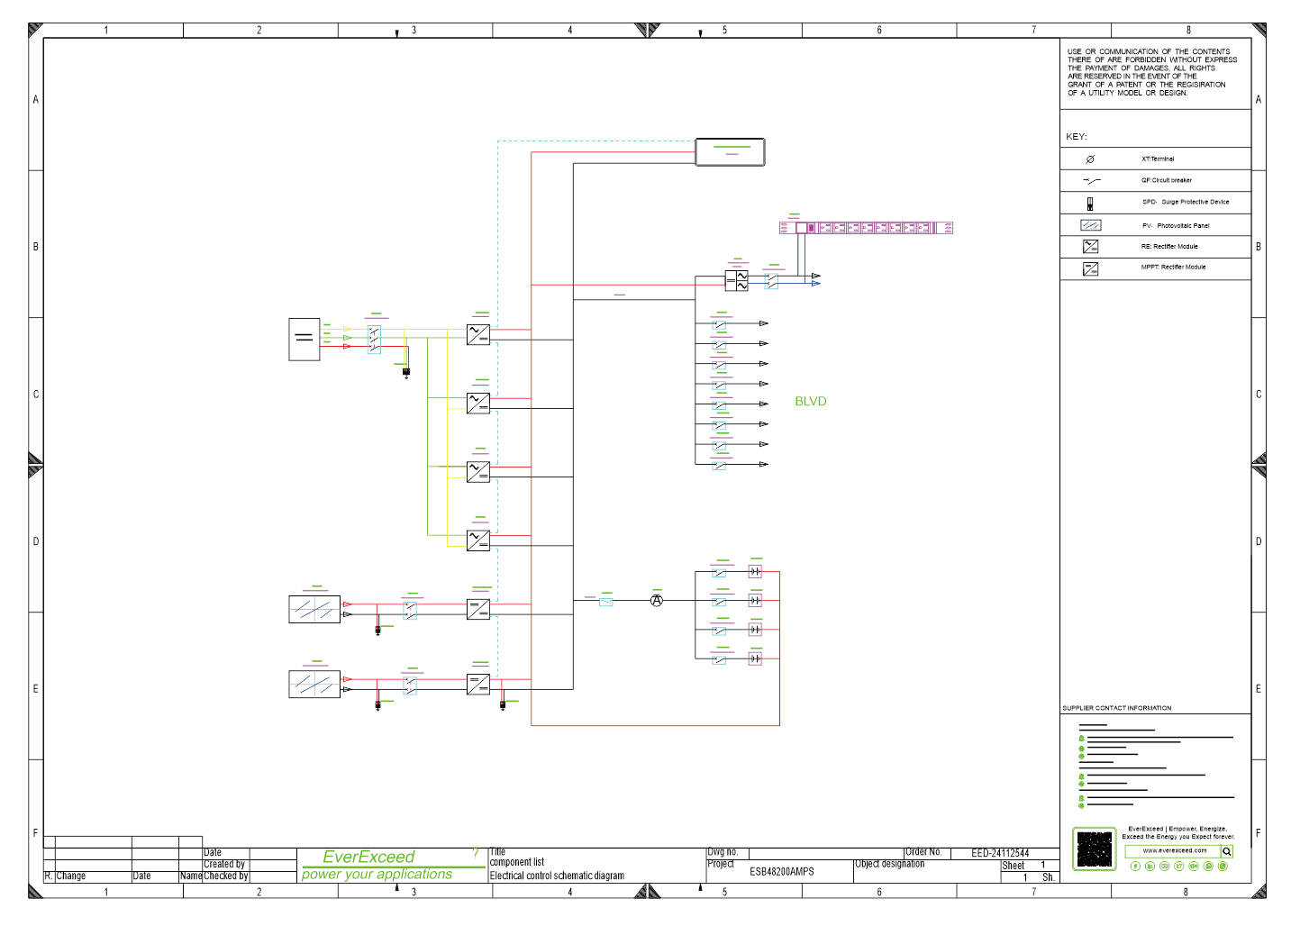Image resolution: width=1291 pixels, height=926 pixels.
Task: Click the three-pole AC input breaker
Action: 374,340
